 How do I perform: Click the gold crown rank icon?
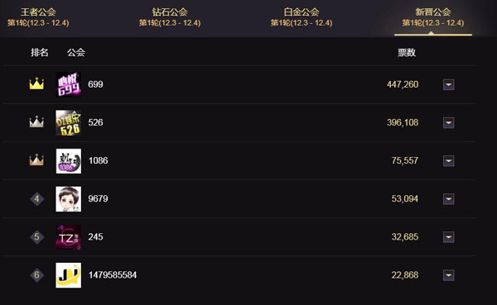36,83
